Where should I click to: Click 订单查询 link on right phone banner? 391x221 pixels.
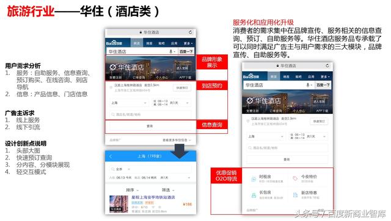pos(276,111)
